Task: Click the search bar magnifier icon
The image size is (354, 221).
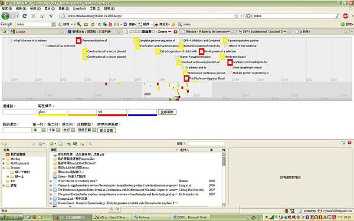Action: (x=337, y=16)
